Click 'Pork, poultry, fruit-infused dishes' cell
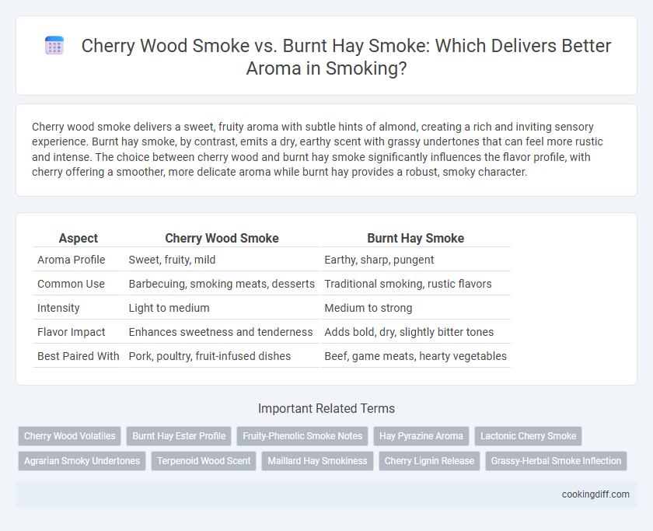 222,356
